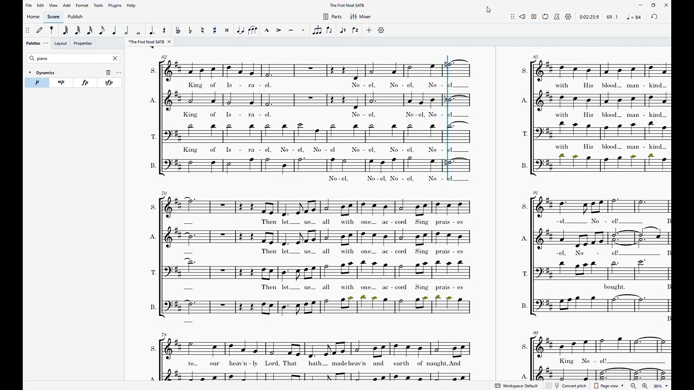The height and width of the screenshot is (390, 694).
Task: Select the piano (p) dynamic
Action: 37,82
